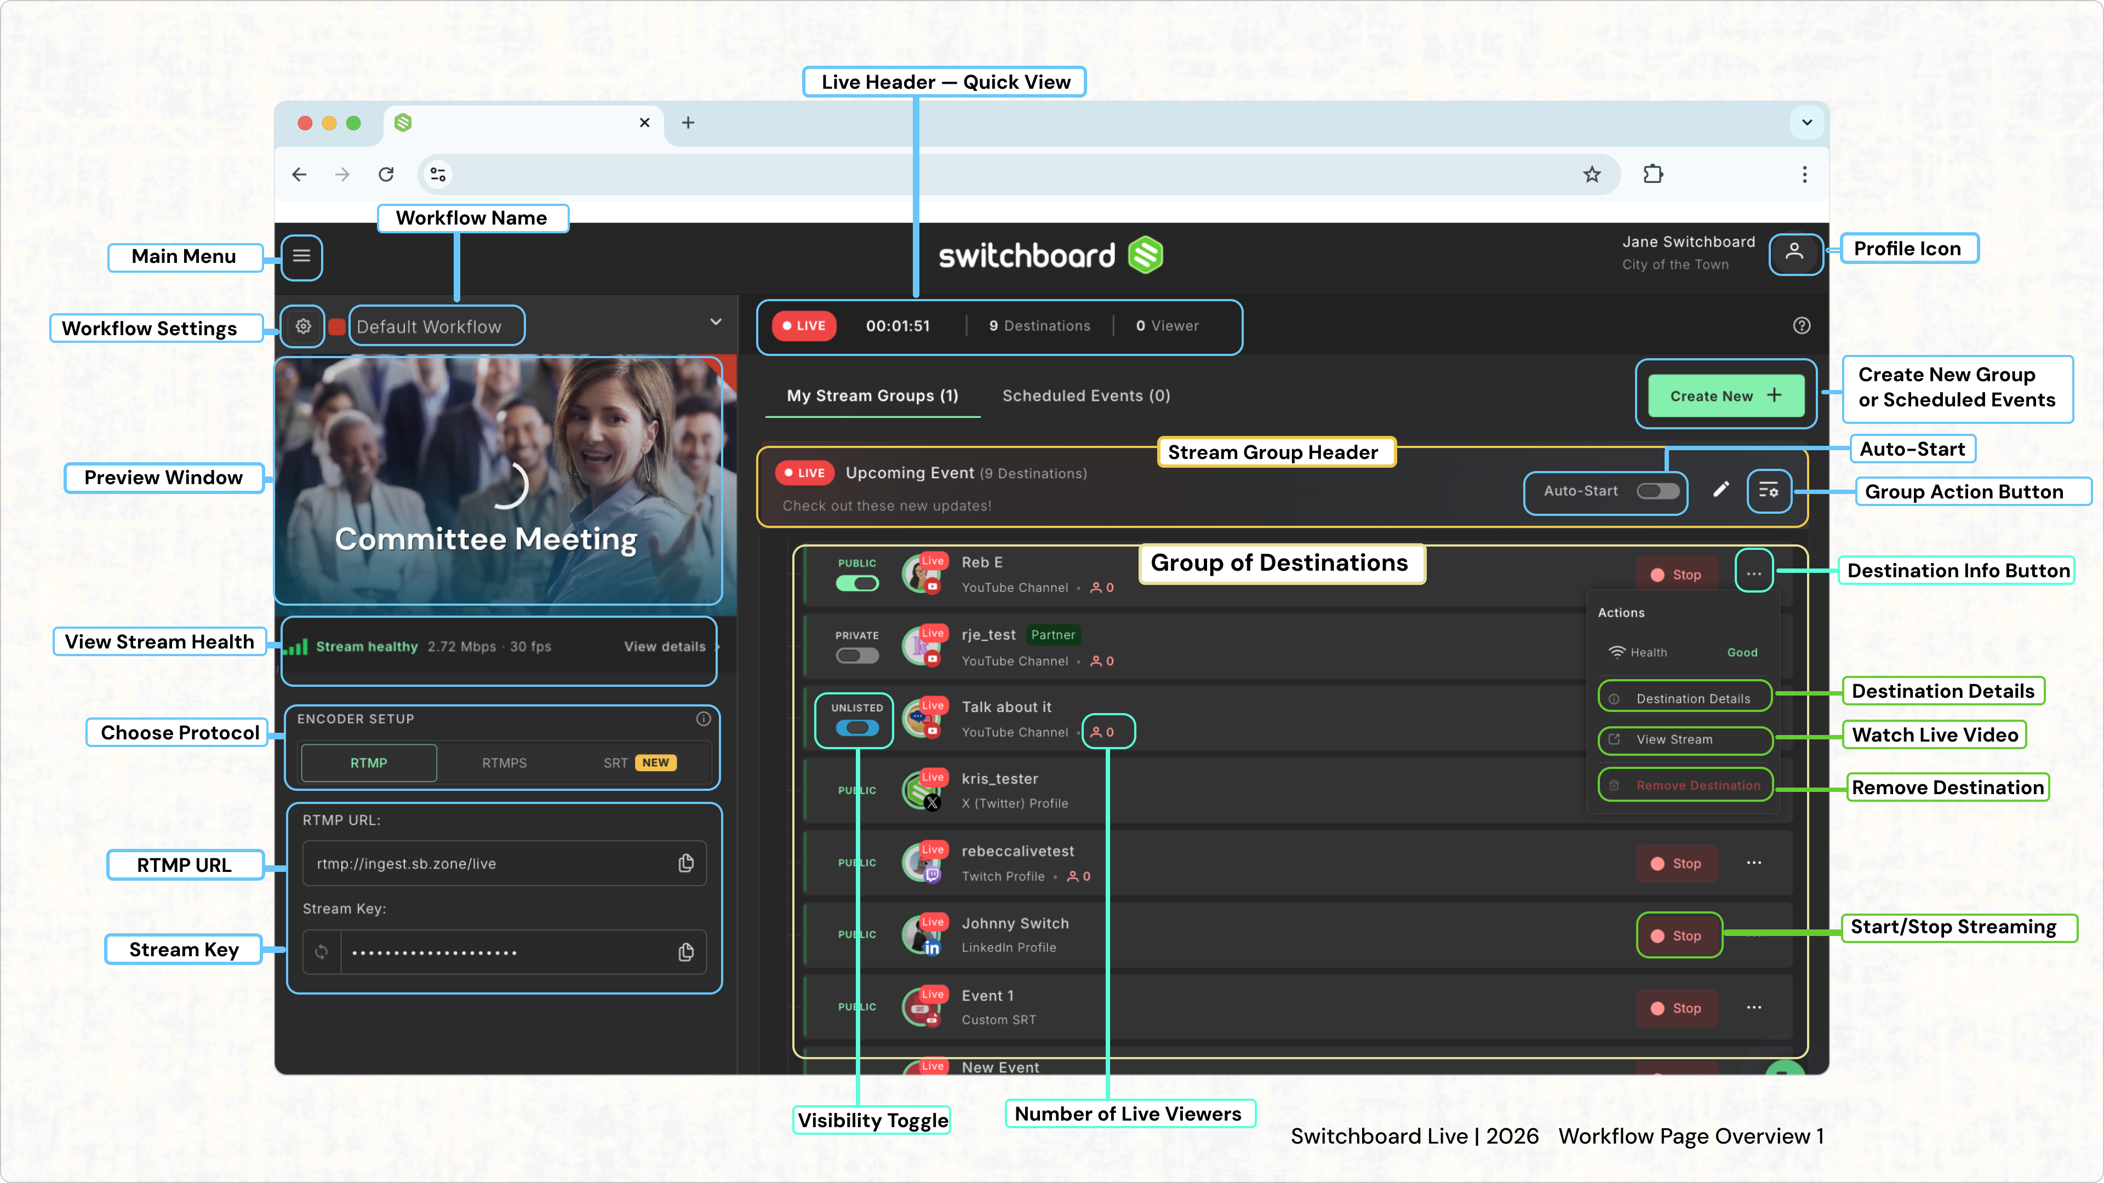Toggle Auto-Start for Upcoming Event
The height and width of the screenshot is (1183, 2104).
(1658, 491)
